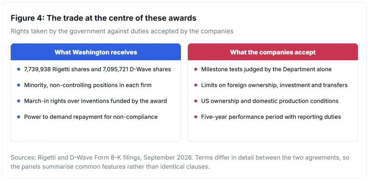Click blue bullet beside Power to demand repayment
This screenshot has height=180, width=369.
tap(19, 117)
